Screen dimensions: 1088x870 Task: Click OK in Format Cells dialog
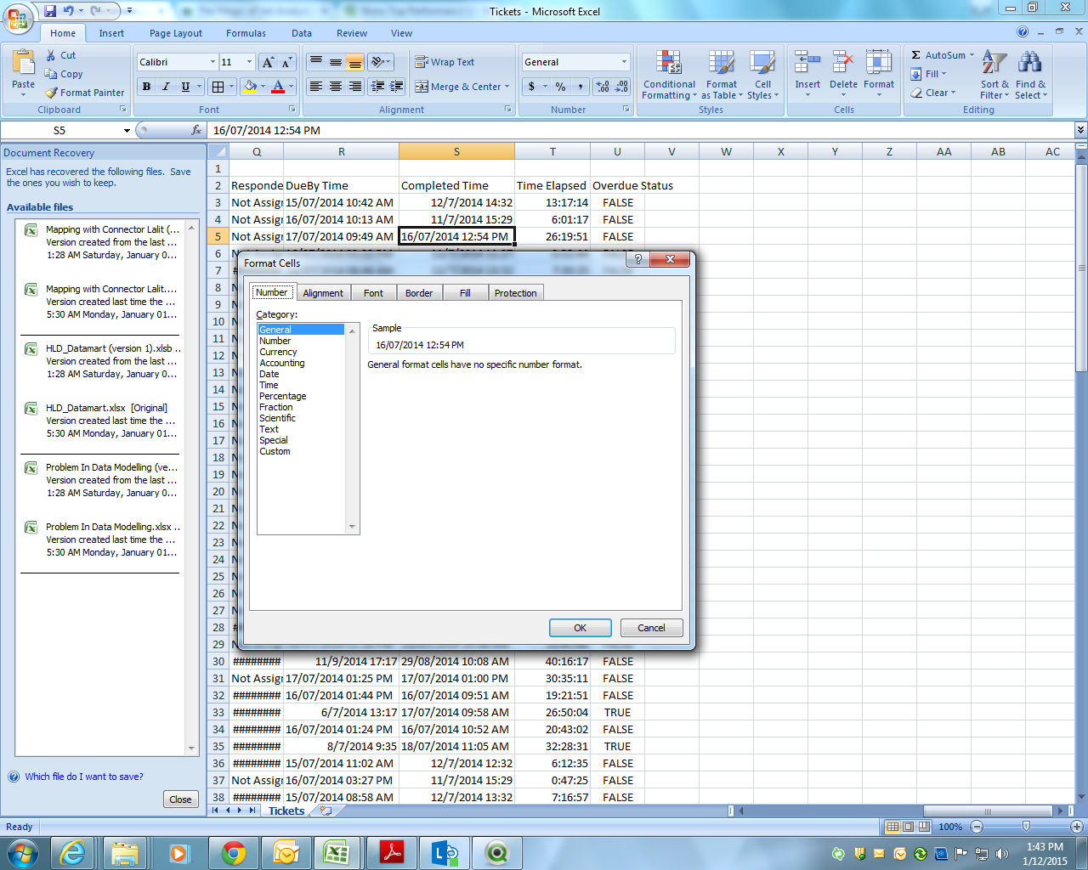point(581,628)
